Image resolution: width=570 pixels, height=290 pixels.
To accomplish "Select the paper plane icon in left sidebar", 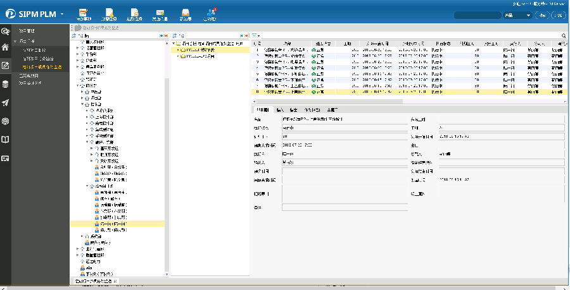I will pos(6,102).
